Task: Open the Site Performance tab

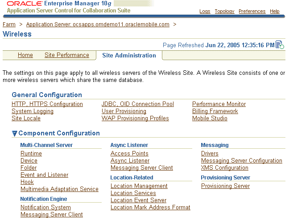Action: 67,55
